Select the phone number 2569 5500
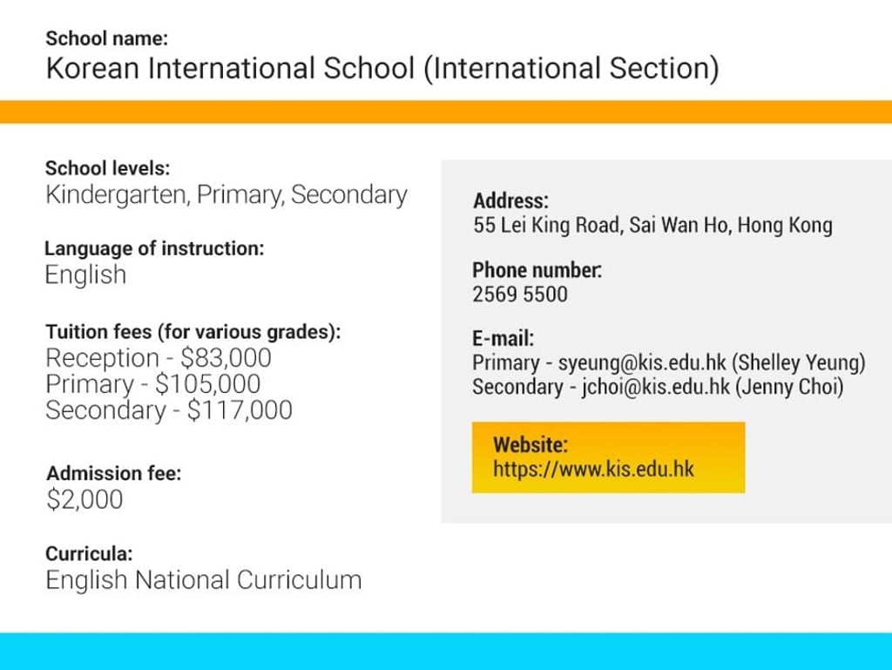Image resolution: width=892 pixels, height=670 pixels. pos(519,294)
